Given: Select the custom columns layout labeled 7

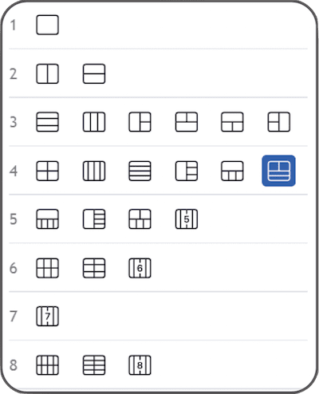Looking at the screenshot, I should point(47,317).
